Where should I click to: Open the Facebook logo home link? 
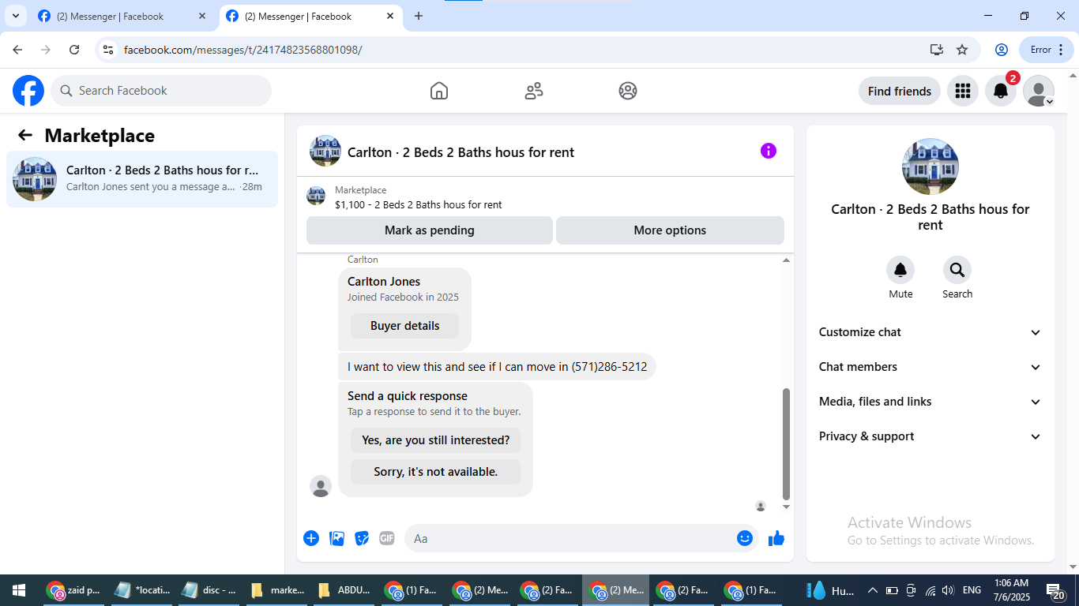pos(28,91)
